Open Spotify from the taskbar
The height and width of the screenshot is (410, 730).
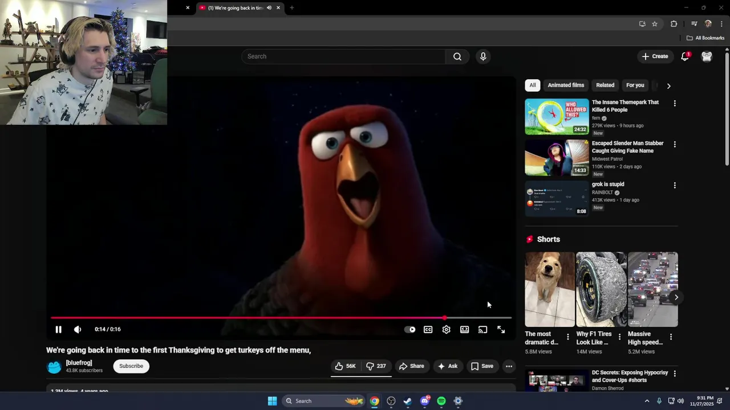441,401
